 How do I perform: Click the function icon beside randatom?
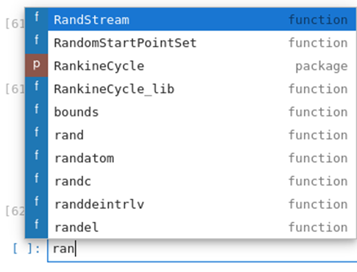coord(36,158)
